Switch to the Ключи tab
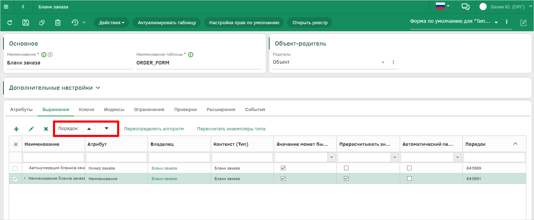 [x=87, y=110]
